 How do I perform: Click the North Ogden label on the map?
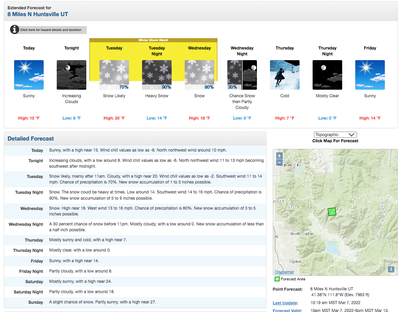click(302, 234)
